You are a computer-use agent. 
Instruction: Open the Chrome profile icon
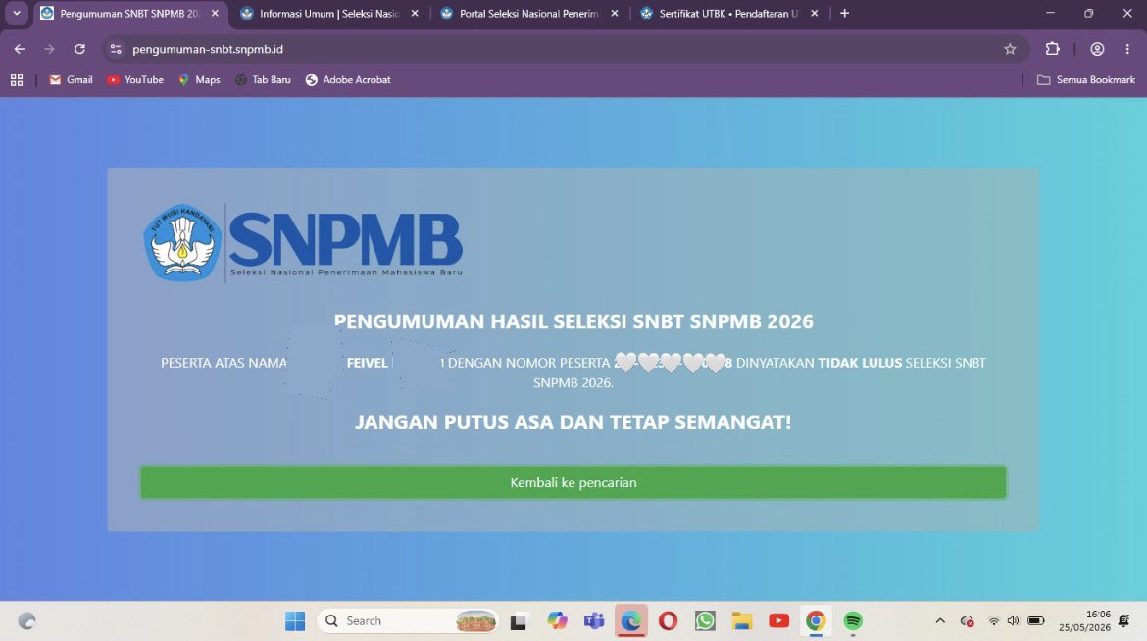[x=1097, y=49]
